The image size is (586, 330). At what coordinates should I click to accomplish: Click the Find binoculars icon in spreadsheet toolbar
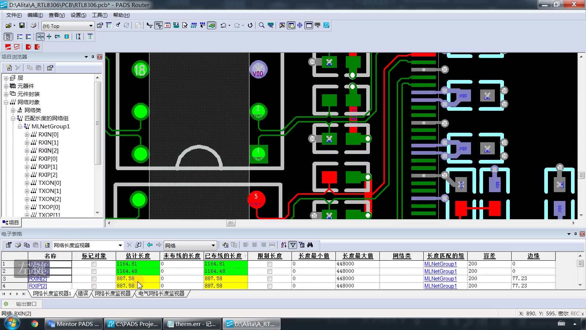coord(310,245)
